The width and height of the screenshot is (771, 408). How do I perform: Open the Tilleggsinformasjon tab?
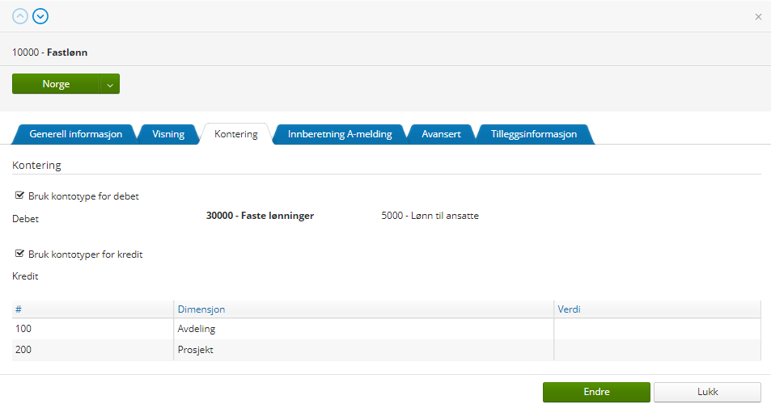pyautogui.click(x=534, y=134)
